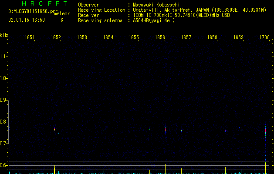This screenshot has width=274, height=174.
Task: Click the 0.7 kHz frequency label
Action: click(3, 144)
